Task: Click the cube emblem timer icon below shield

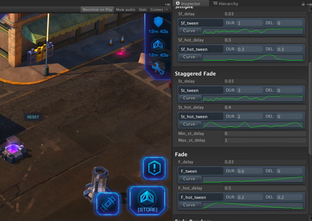Action: pos(158,45)
